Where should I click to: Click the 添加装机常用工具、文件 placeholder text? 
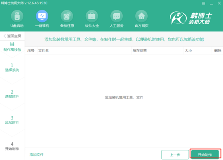pyautogui.click(x=124, y=97)
